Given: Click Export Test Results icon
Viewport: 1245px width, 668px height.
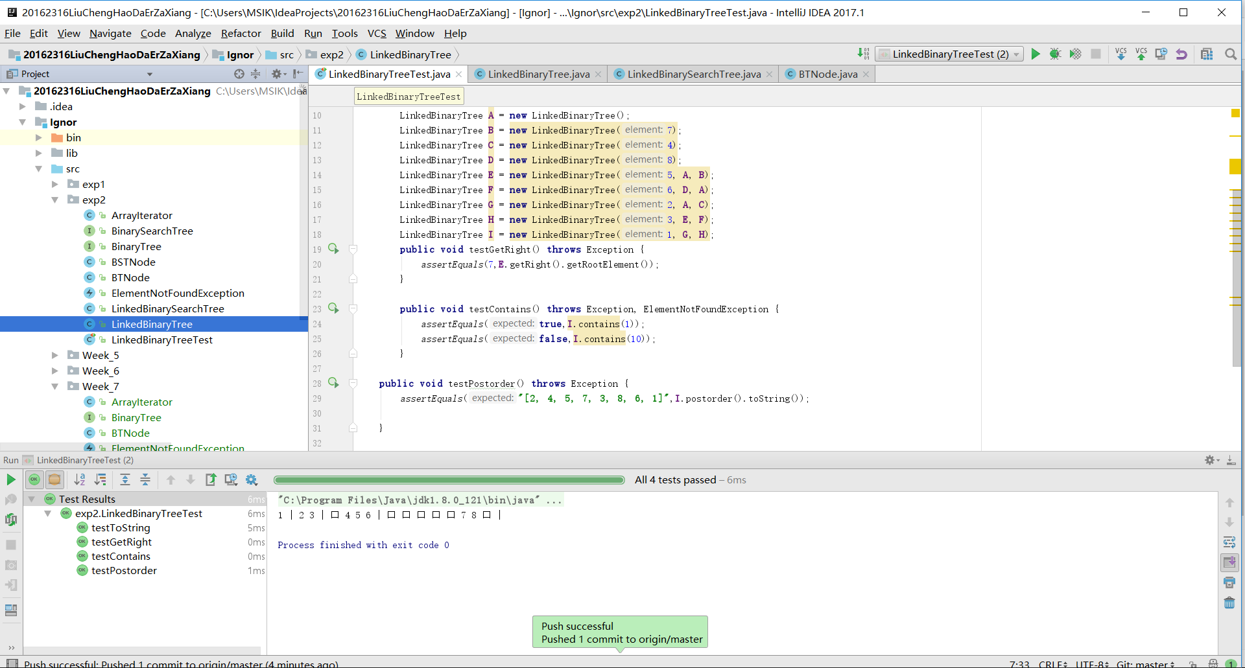Looking at the screenshot, I should (211, 479).
